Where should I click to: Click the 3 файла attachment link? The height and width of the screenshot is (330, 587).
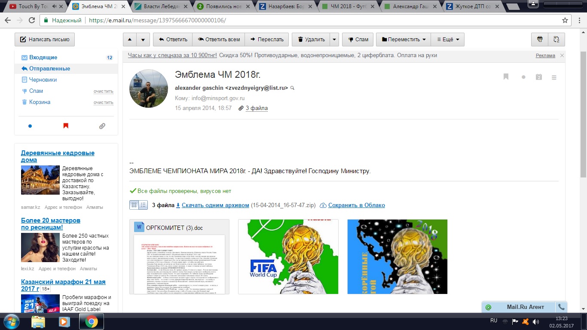[257, 108]
